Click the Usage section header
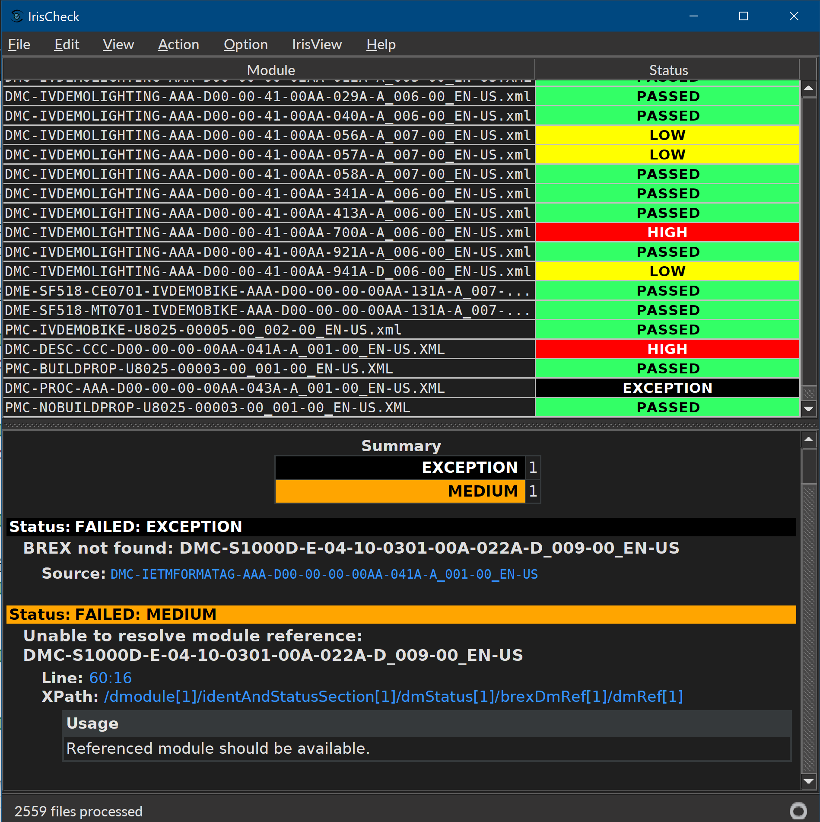The width and height of the screenshot is (820, 822). pyautogui.click(x=427, y=723)
